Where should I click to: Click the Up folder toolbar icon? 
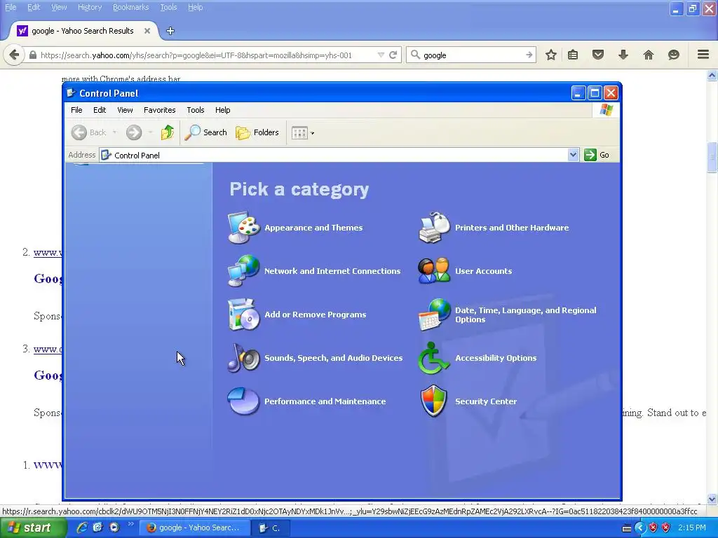pos(168,132)
